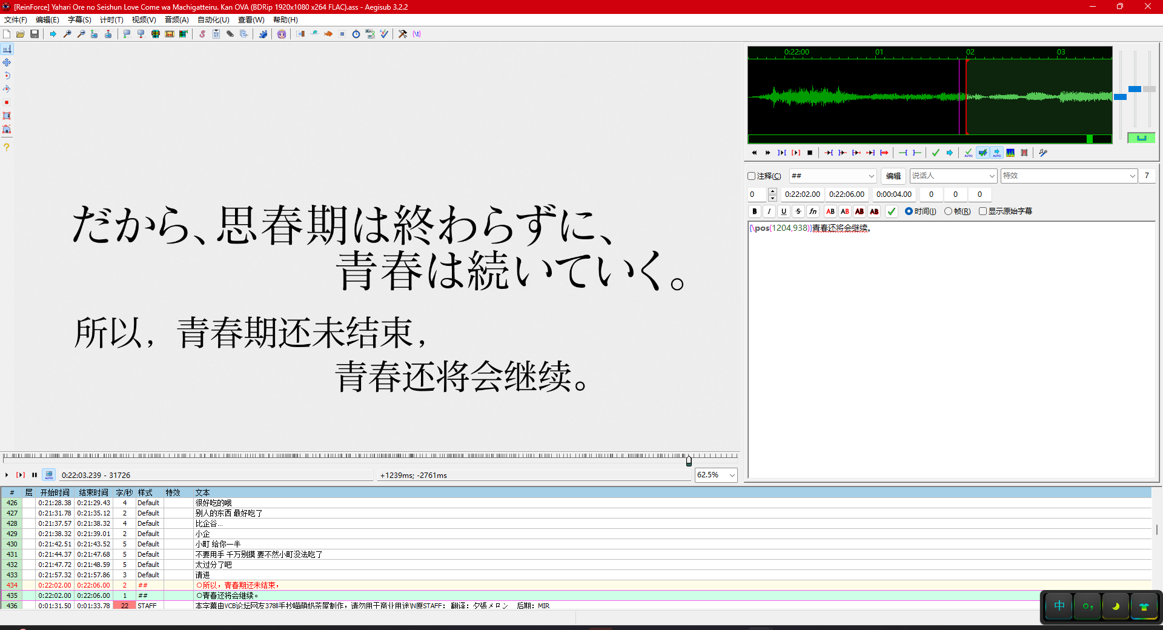
Task: Click the end time field 0:22:06.00
Action: 847,194
